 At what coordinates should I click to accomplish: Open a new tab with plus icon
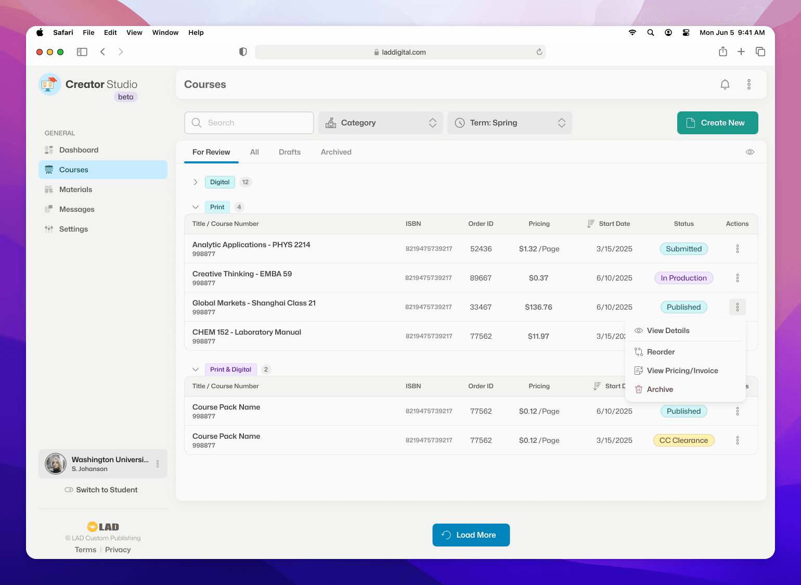[x=741, y=52]
